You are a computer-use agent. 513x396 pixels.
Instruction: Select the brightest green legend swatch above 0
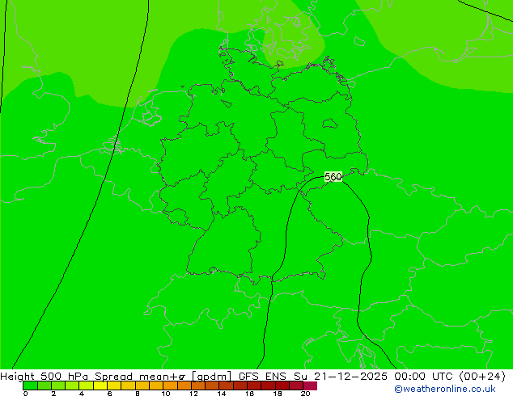[30, 385]
